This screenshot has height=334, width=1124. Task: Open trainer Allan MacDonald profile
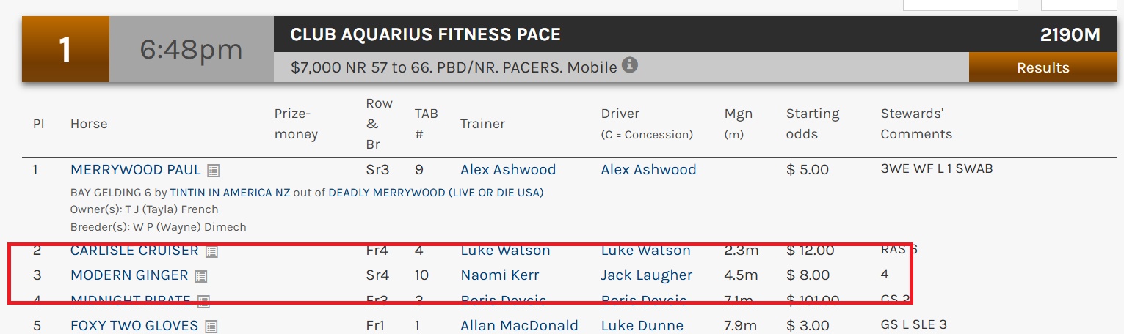[519, 325]
